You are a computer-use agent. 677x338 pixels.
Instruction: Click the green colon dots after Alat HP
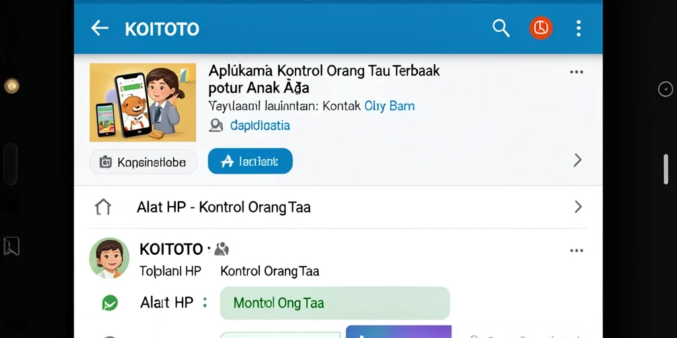point(205,302)
